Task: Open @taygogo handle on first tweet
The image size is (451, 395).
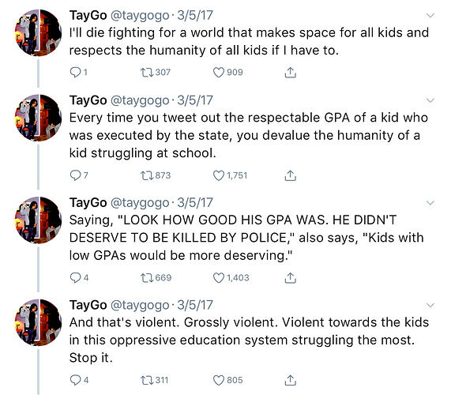Action: coord(140,16)
